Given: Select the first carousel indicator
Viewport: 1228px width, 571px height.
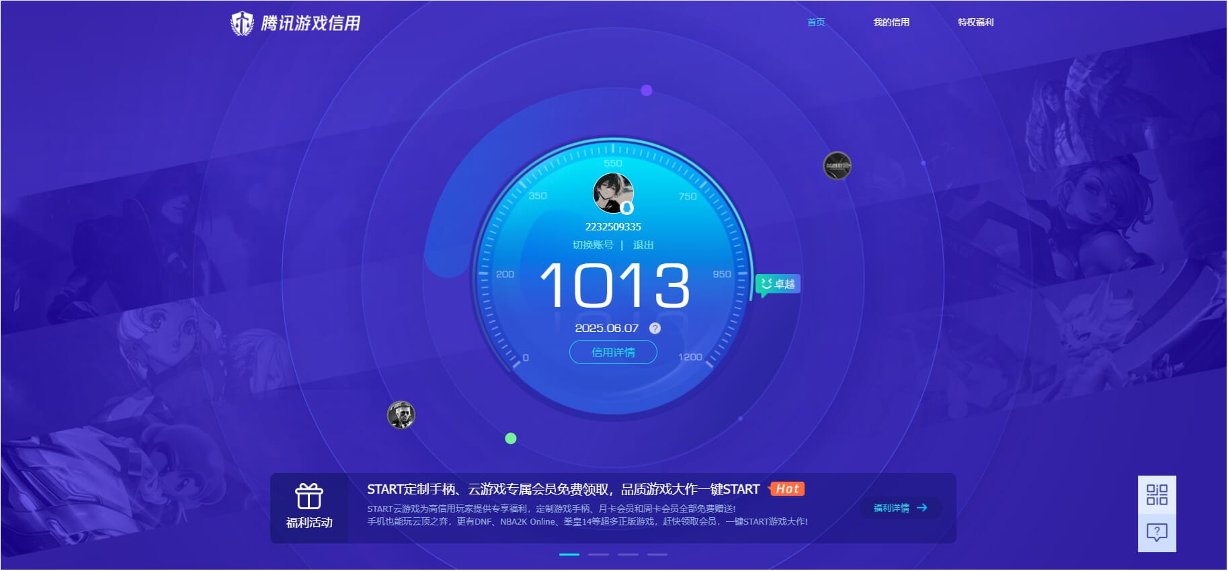Looking at the screenshot, I should pos(569,555).
